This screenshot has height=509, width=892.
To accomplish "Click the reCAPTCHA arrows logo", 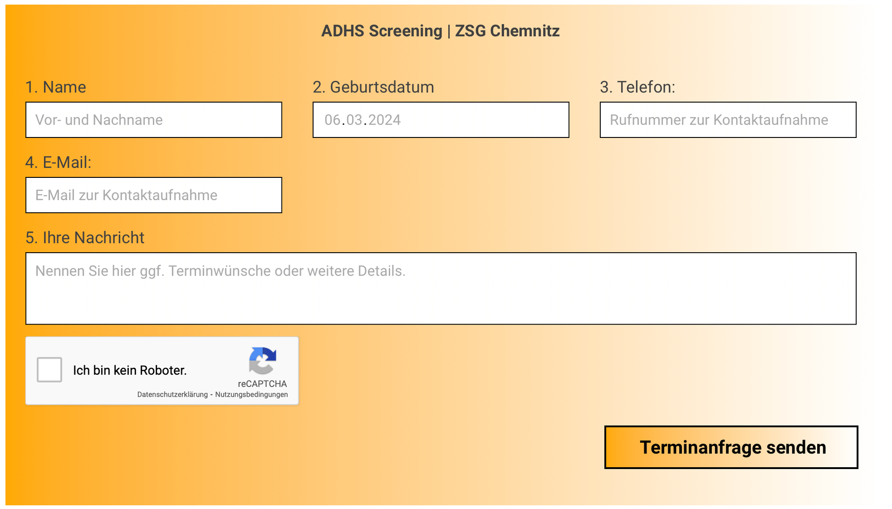I will (262, 361).
